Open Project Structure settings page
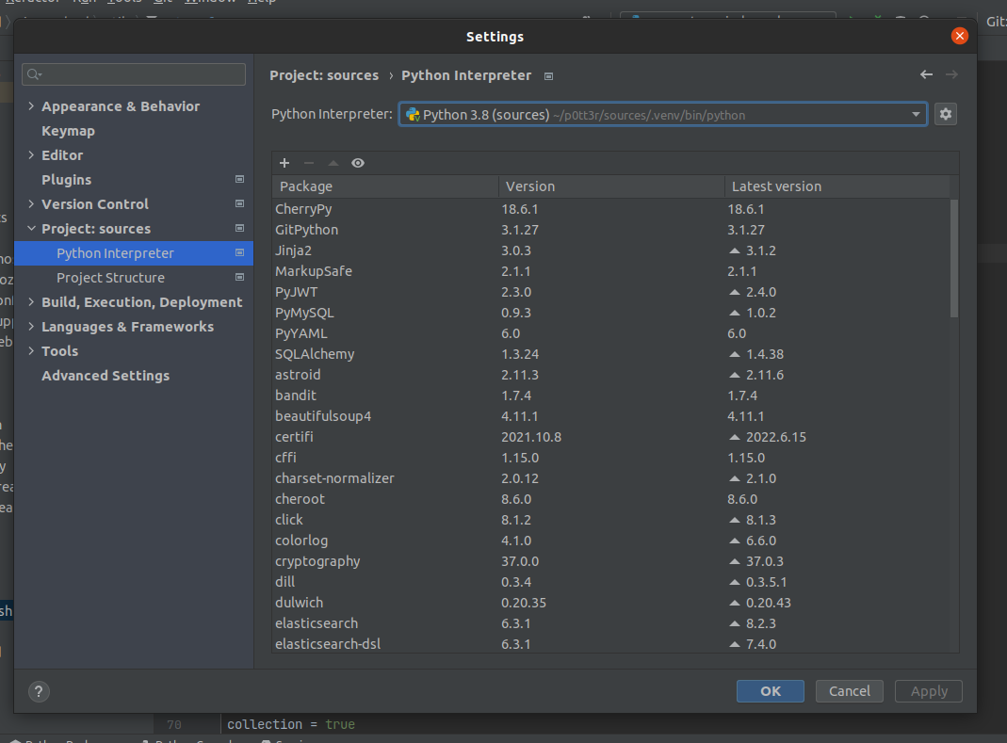The width and height of the screenshot is (1007, 743). [x=110, y=278]
